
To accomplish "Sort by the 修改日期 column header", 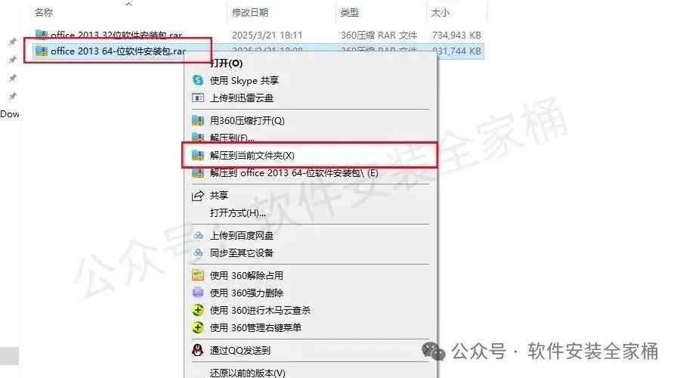I will (250, 13).
